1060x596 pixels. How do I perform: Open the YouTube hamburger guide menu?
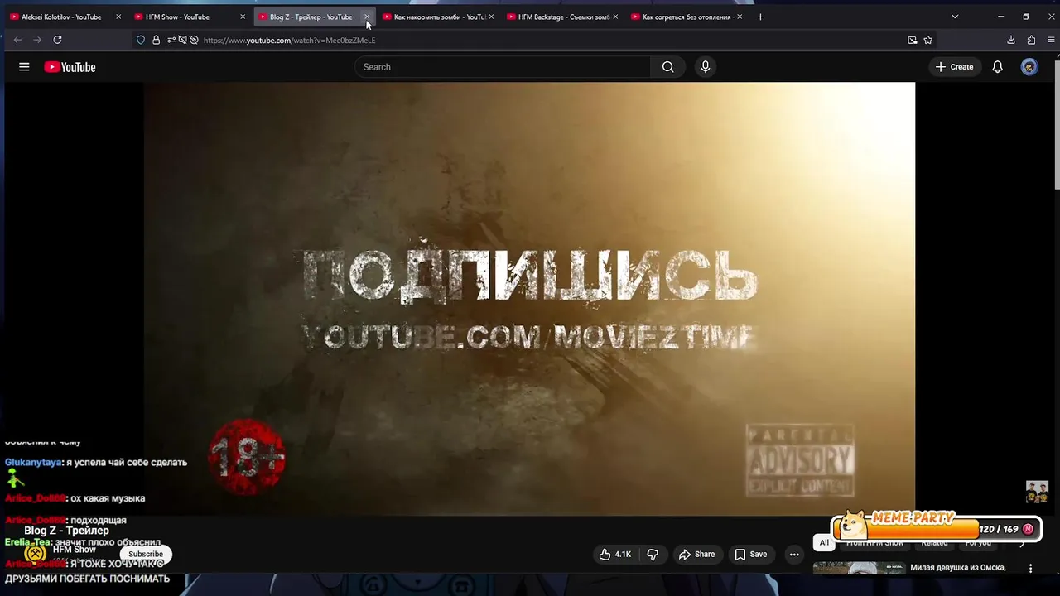point(24,67)
